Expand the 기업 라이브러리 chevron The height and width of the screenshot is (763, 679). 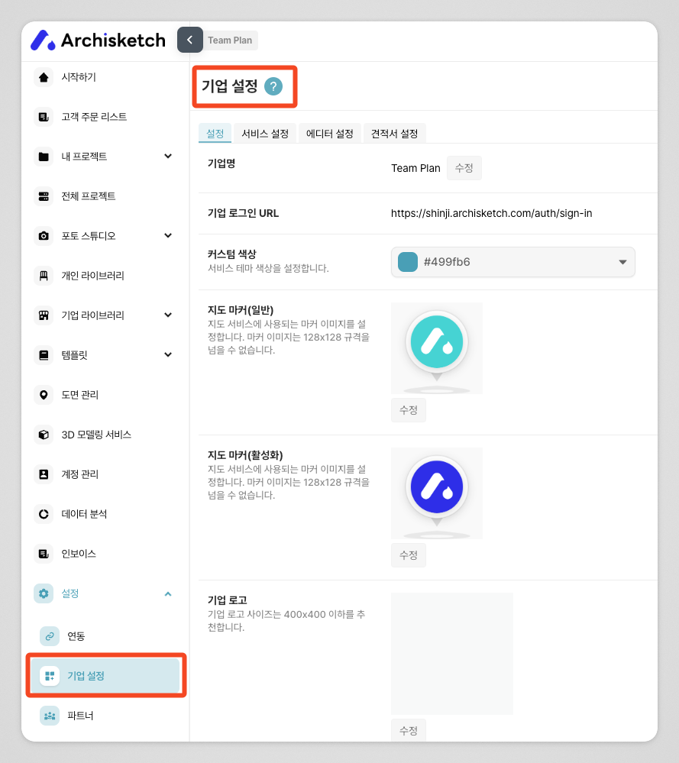coord(168,315)
